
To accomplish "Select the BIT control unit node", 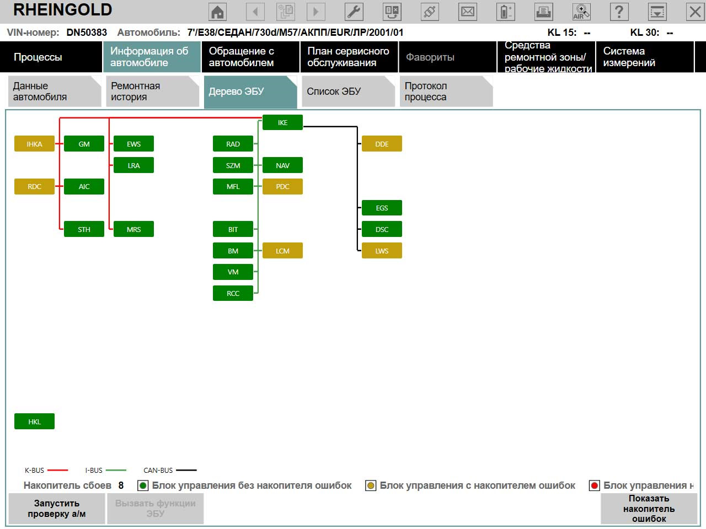I will (x=233, y=229).
